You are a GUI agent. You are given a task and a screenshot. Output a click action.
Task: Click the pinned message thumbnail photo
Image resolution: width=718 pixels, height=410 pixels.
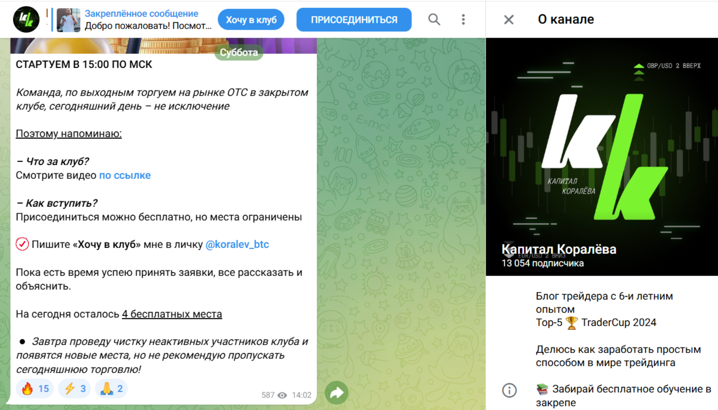pyautogui.click(x=69, y=20)
